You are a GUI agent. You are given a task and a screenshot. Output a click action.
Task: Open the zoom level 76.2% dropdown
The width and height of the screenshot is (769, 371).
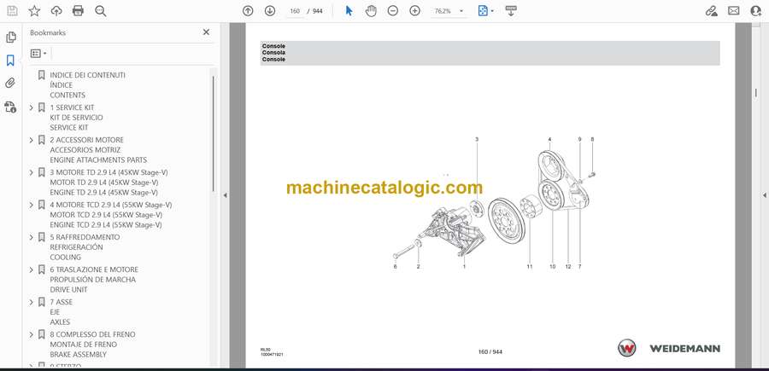(449, 11)
